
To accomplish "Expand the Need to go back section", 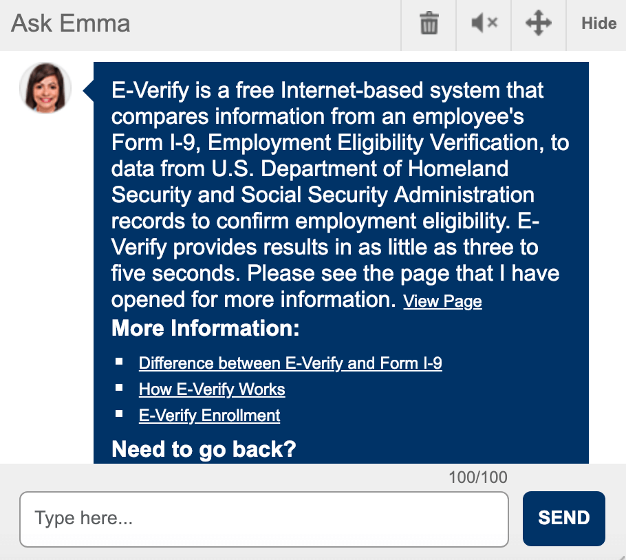I will coord(204,449).
